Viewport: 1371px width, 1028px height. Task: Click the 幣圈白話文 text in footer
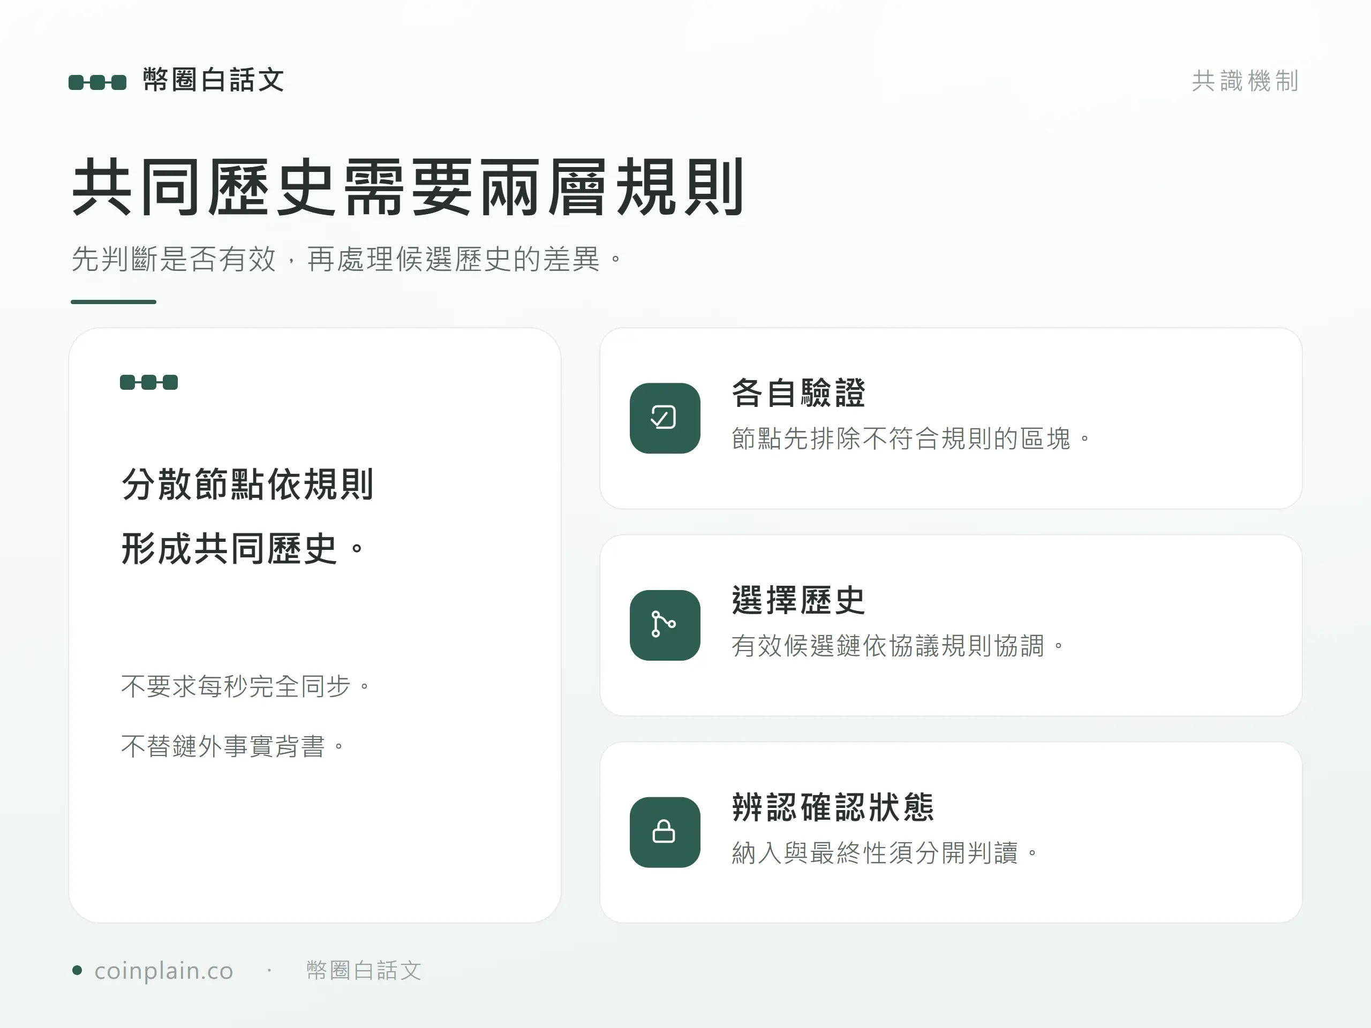point(364,970)
